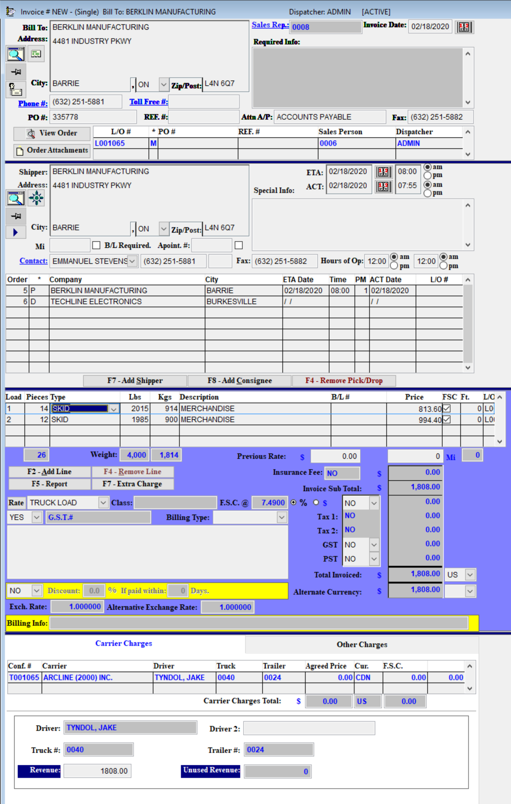Open the US currency dropdown
The image size is (511, 804).
pyautogui.click(x=470, y=575)
